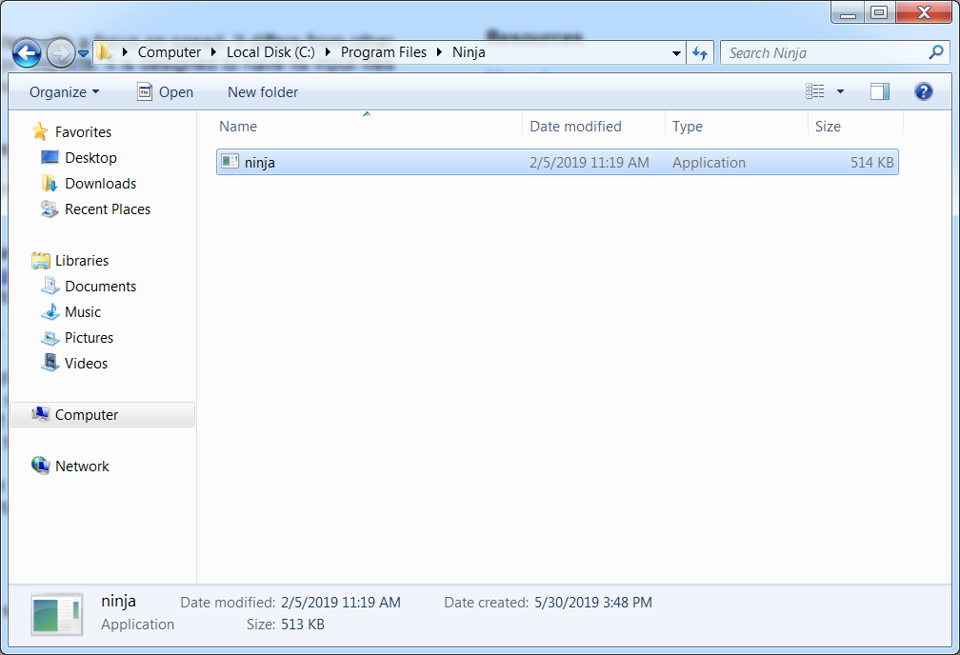Screen dimensions: 960x655
Task: Click the Open toolbar button
Action: point(165,92)
